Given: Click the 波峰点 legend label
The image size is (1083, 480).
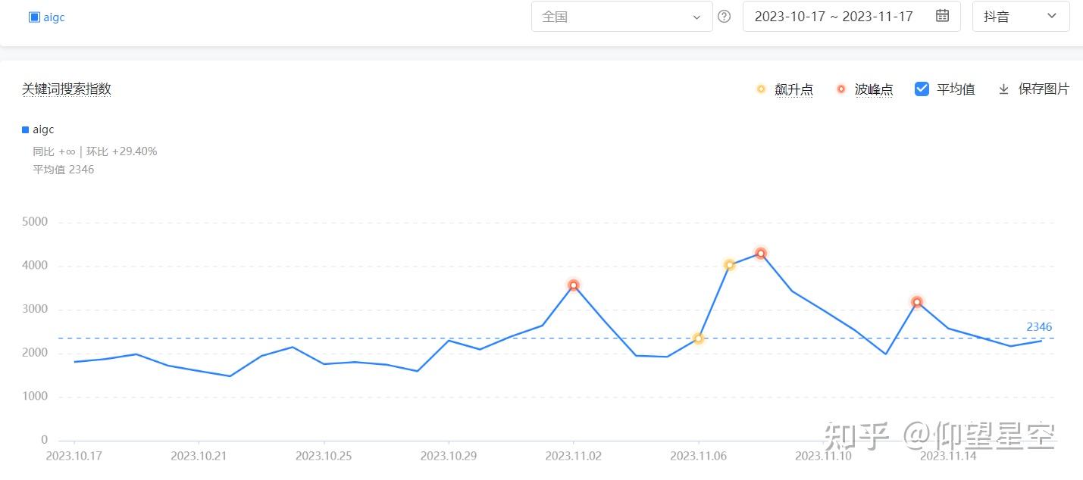Looking at the screenshot, I should point(873,89).
